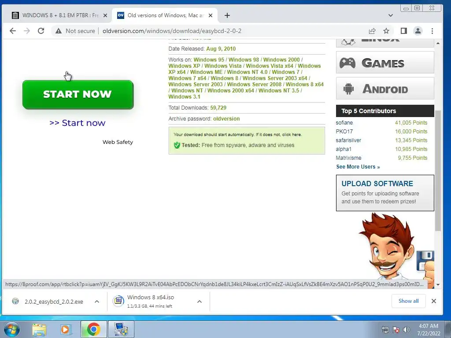
Task: Click the page scroll down arrow
Action: (x=438, y=285)
